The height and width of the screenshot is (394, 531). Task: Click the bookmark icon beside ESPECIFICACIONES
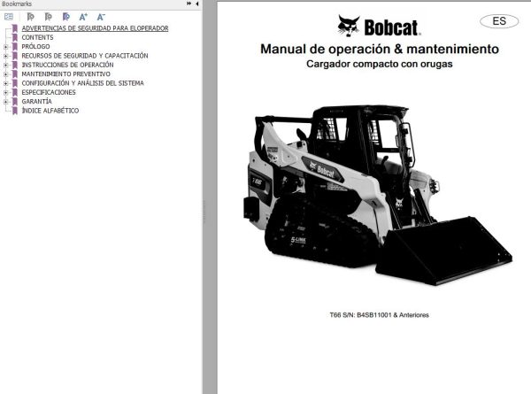coord(15,92)
